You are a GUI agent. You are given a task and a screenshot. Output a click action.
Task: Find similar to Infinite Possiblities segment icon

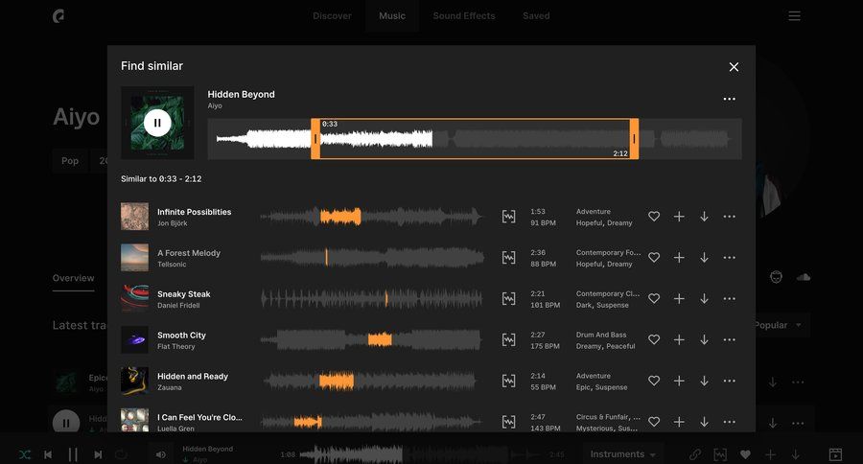509,217
